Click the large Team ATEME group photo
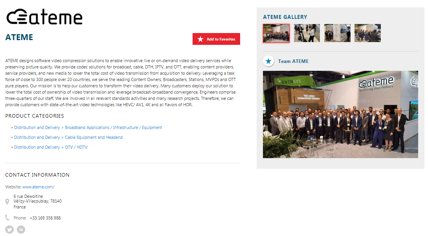 (340, 114)
